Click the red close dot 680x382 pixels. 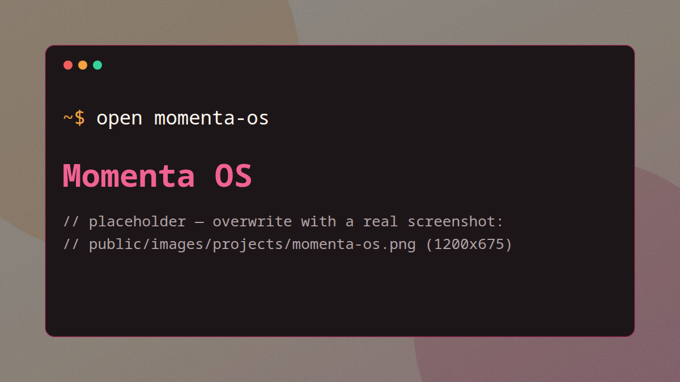click(x=68, y=65)
